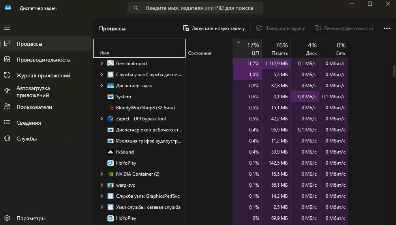Click the vertical scrollbar of process list

coord(394,71)
